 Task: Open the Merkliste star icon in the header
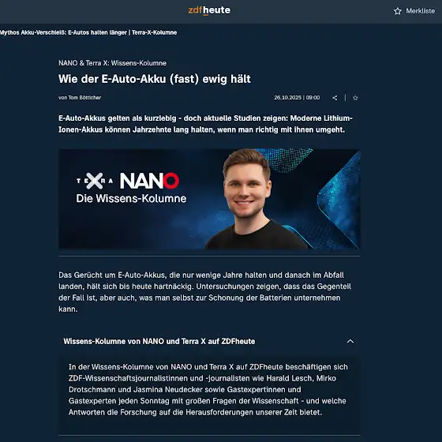(398, 11)
